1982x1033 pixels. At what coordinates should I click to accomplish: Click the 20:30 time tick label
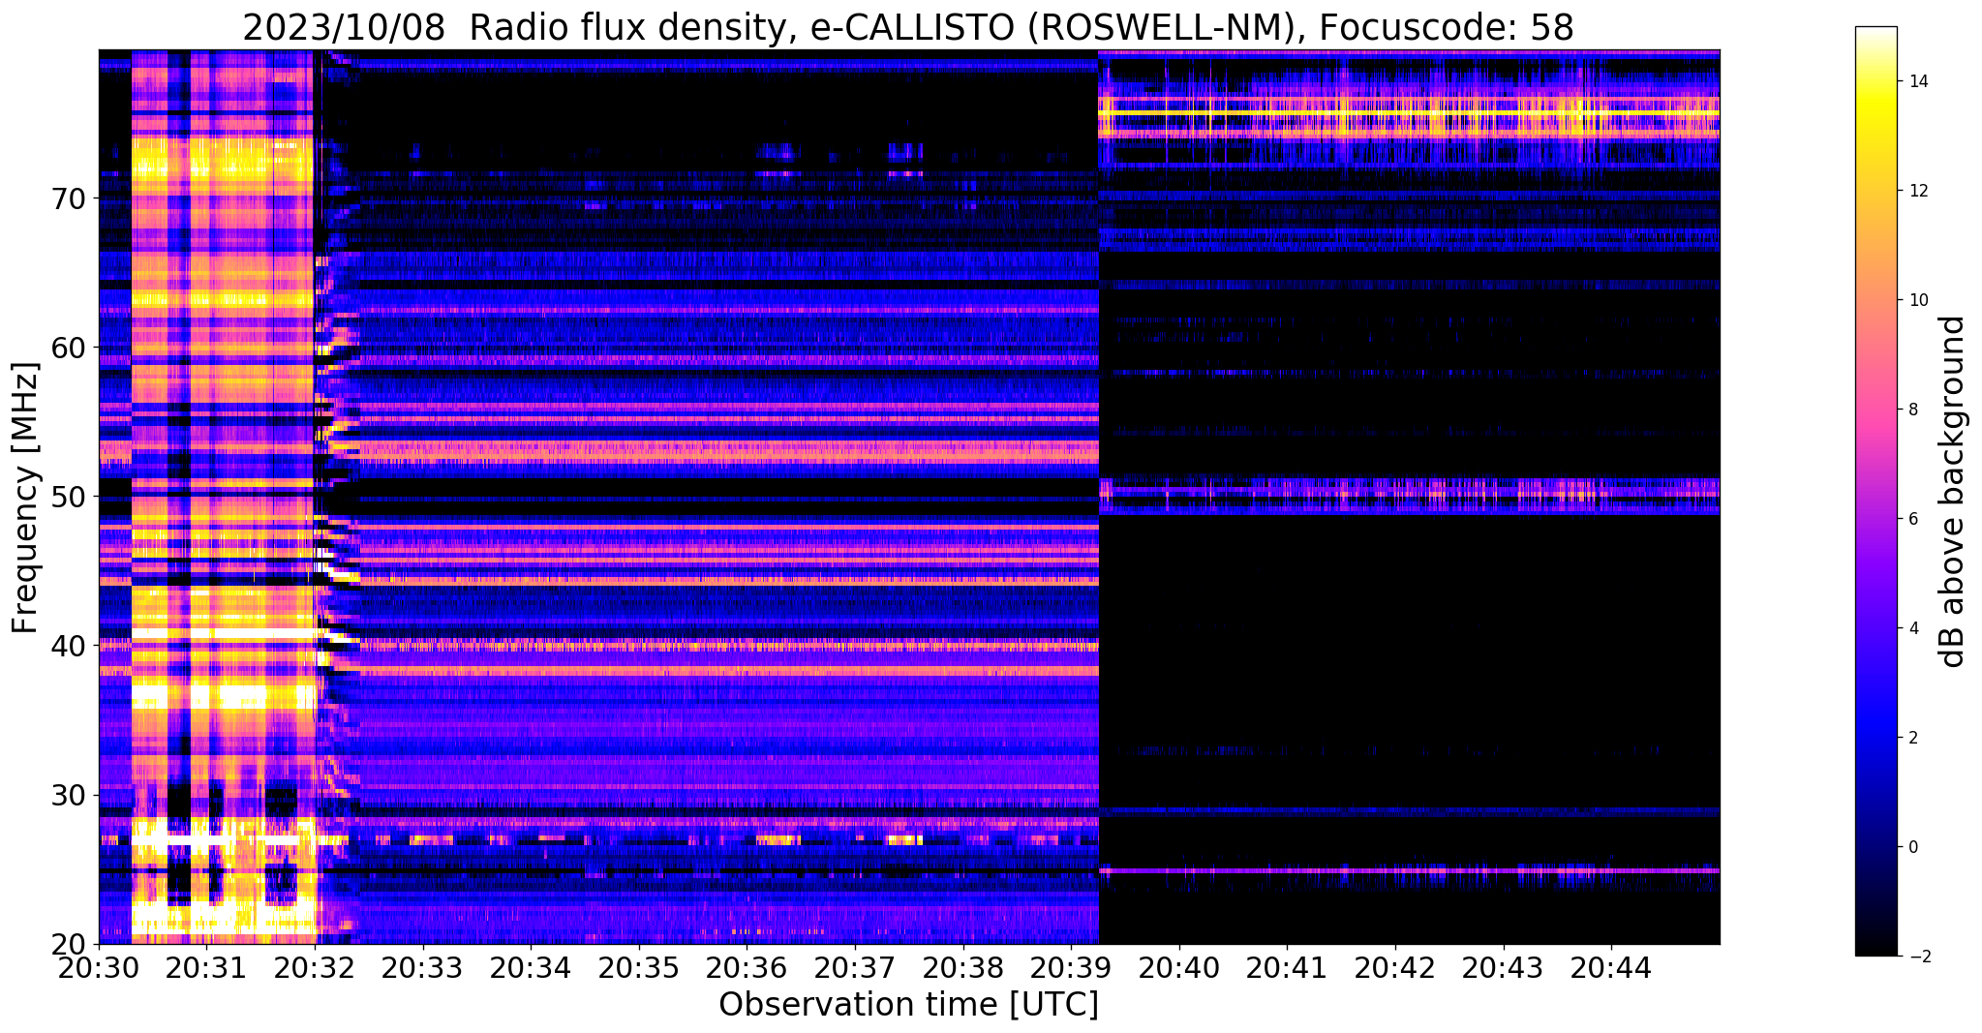coord(99,966)
